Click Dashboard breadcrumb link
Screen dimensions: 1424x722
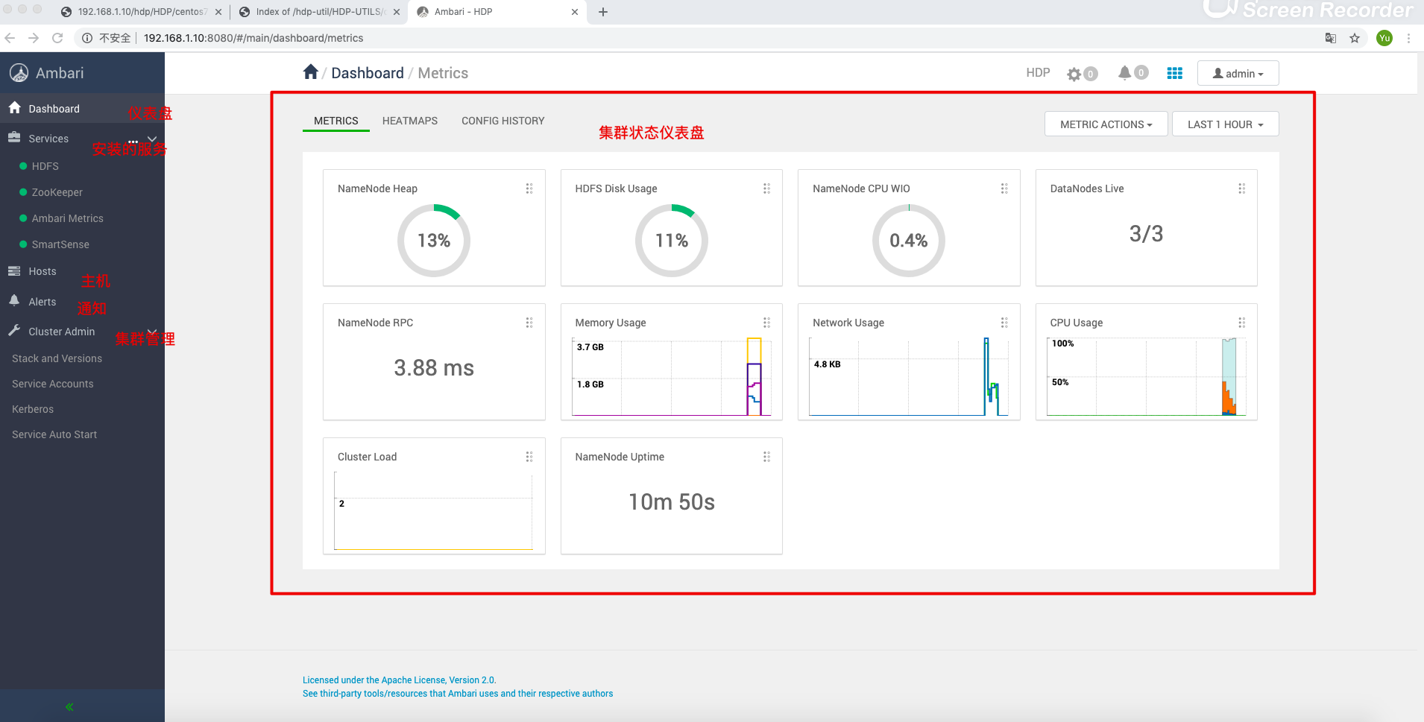click(368, 73)
